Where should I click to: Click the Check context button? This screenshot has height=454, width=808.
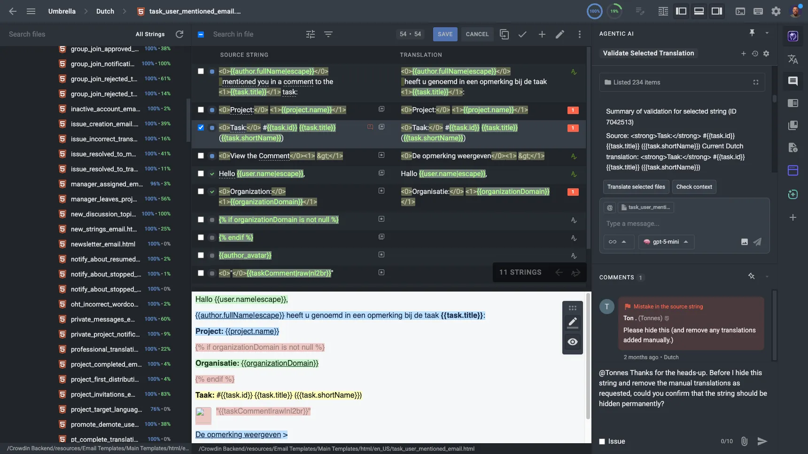694,187
